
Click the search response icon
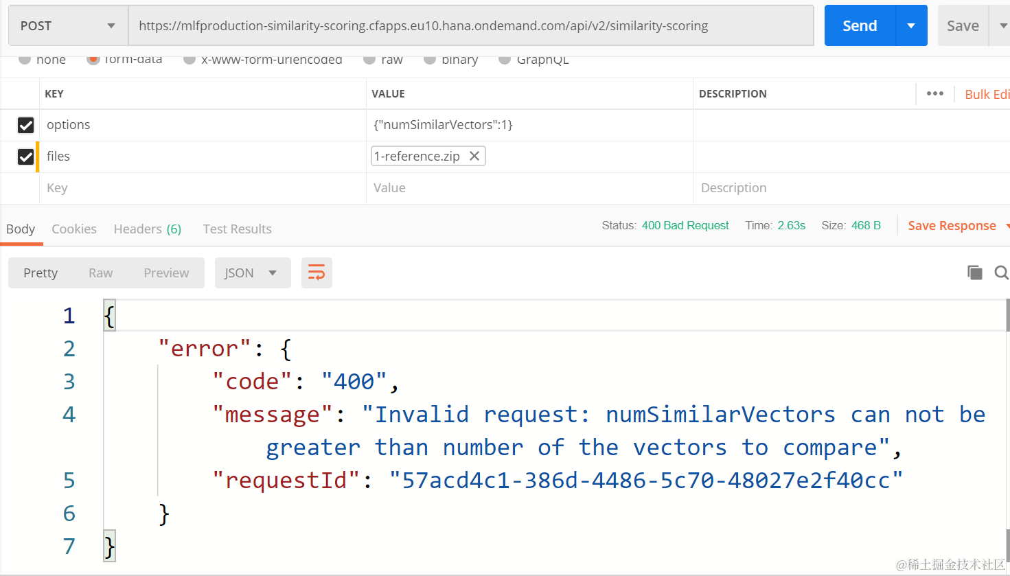(x=1001, y=273)
